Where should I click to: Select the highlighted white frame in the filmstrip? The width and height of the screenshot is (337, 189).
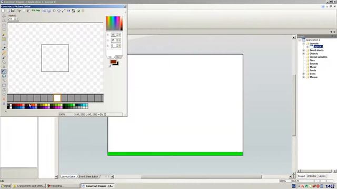coord(57,98)
